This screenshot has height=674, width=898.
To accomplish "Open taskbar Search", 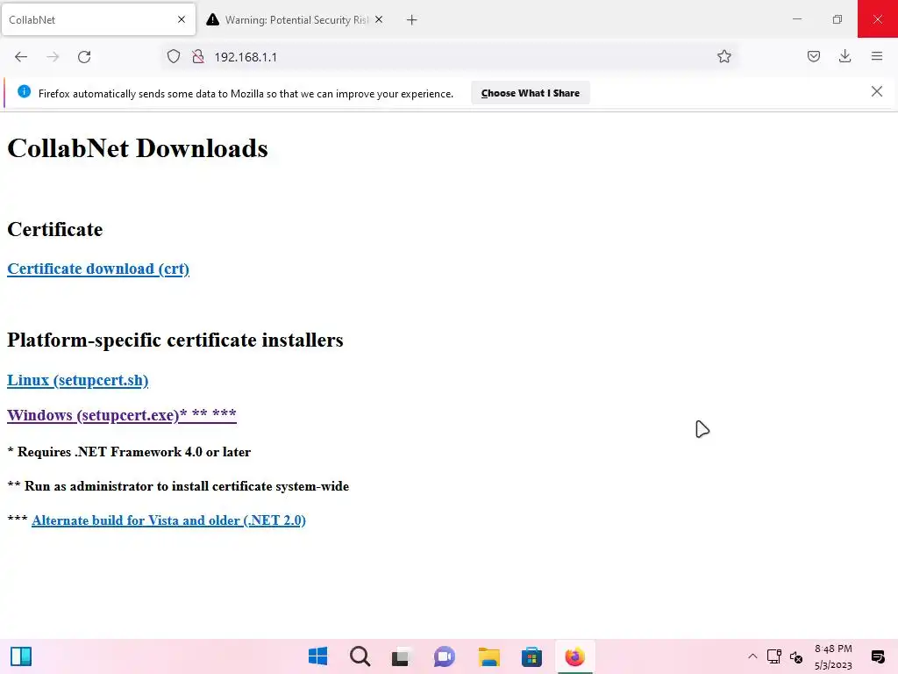I will click(360, 656).
